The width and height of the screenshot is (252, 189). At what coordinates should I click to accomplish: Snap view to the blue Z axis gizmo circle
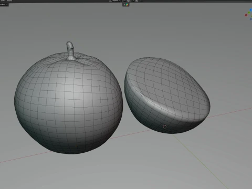[x=251, y=10]
